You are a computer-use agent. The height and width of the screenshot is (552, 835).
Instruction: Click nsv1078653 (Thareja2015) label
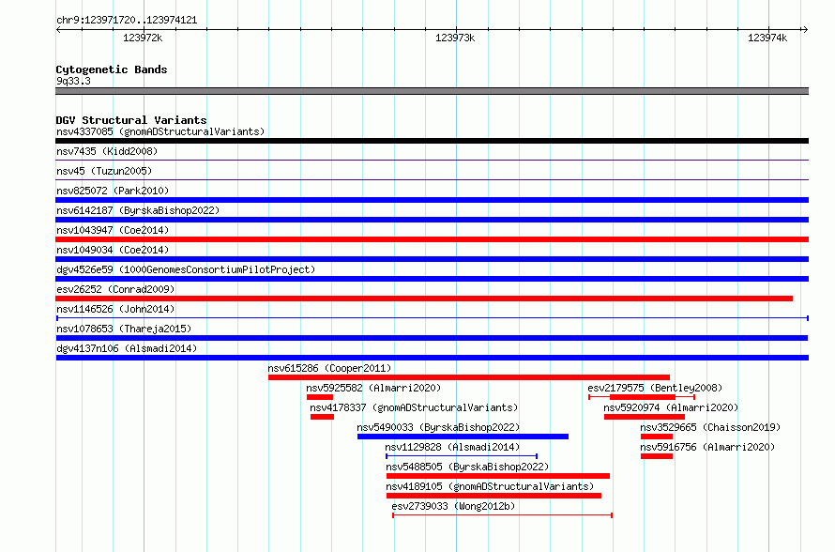[x=124, y=329]
